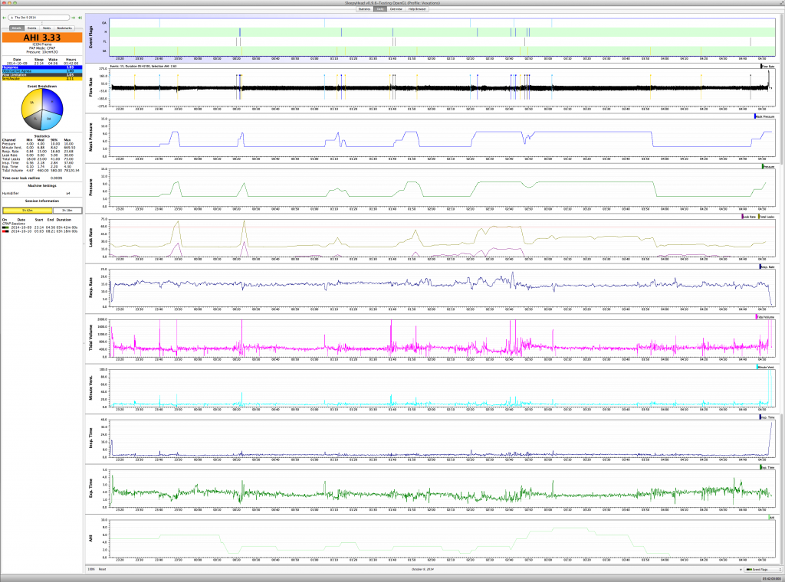The height and width of the screenshot is (582, 785).
Task: Switch to the Events tab
Action: click(31, 28)
